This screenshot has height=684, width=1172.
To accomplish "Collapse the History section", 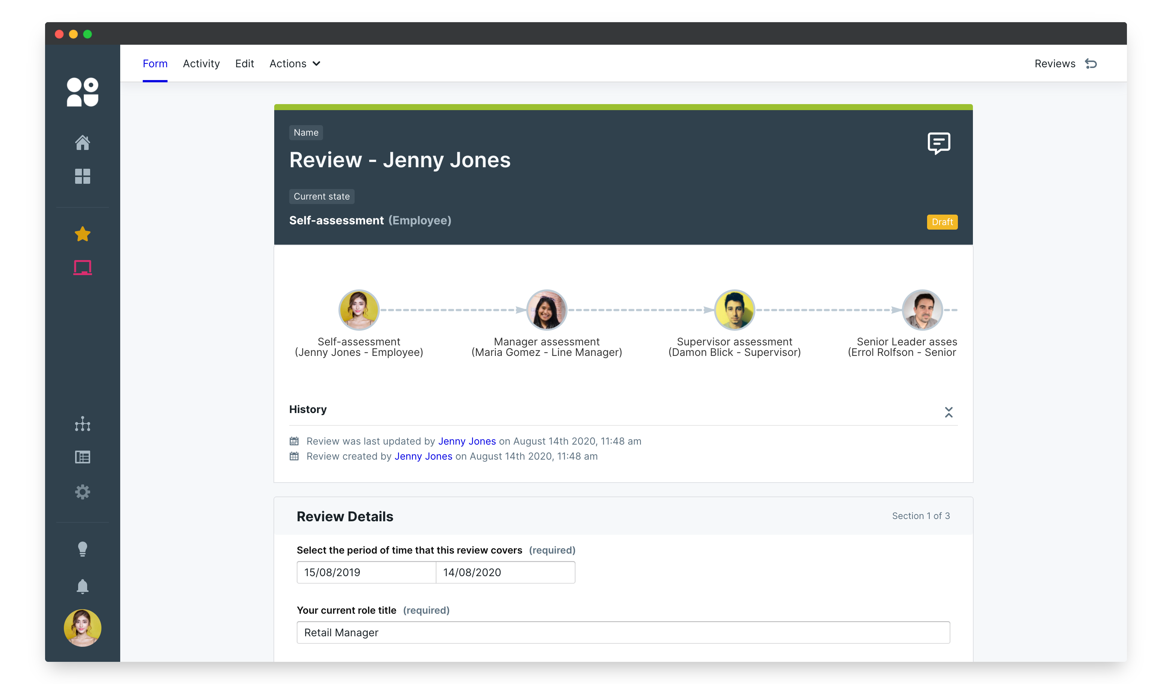I will [x=948, y=412].
